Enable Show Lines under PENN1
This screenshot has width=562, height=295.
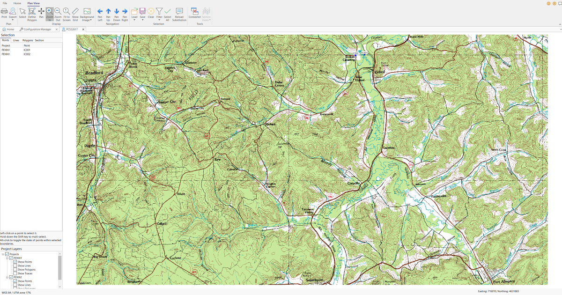pyautogui.click(x=15, y=266)
